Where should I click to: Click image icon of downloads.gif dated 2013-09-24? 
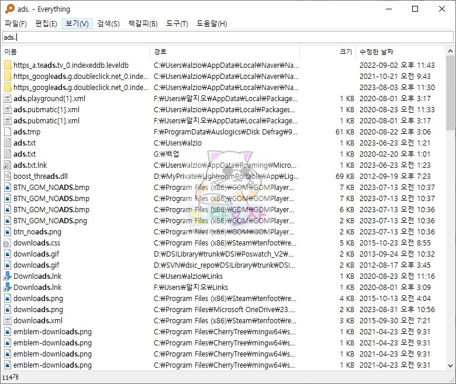point(8,254)
